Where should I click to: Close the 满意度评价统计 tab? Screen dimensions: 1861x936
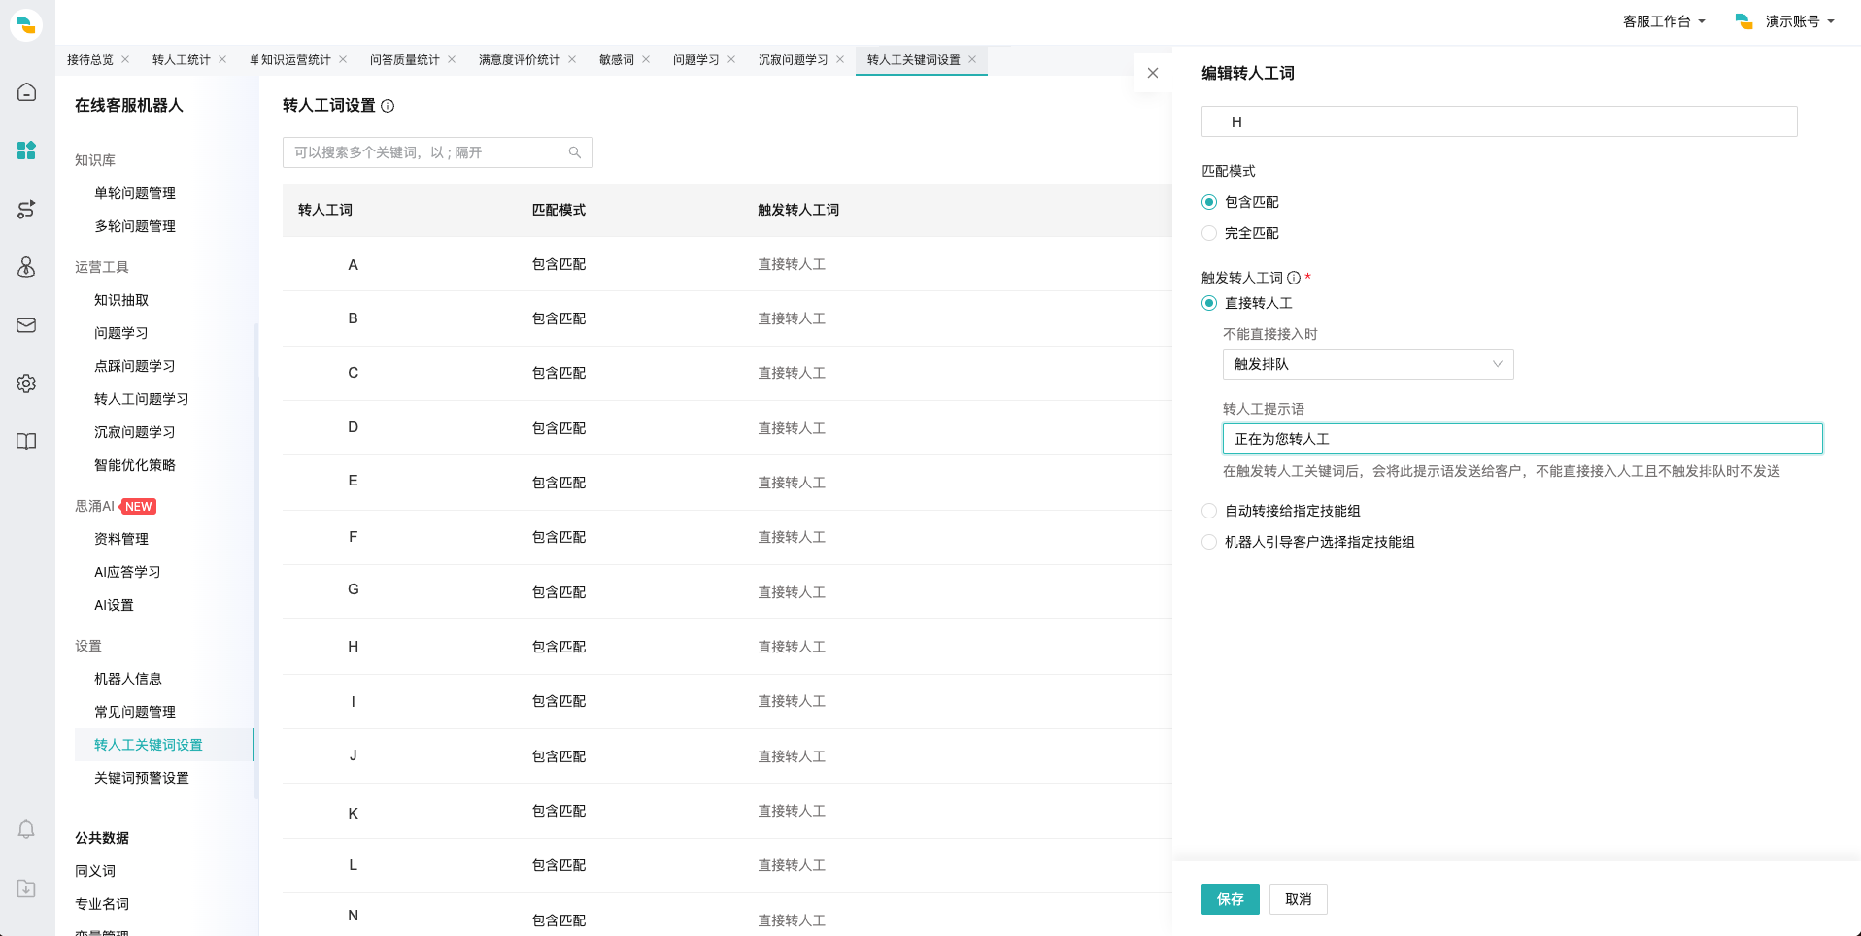(x=572, y=59)
